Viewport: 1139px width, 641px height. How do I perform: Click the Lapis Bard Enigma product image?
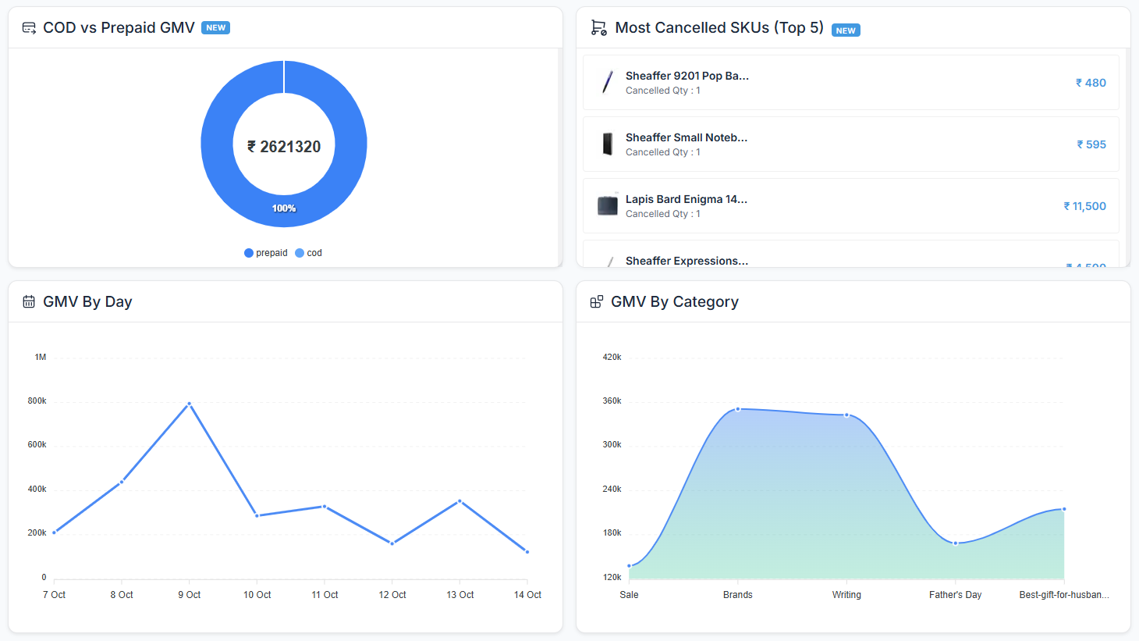pyautogui.click(x=607, y=205)
